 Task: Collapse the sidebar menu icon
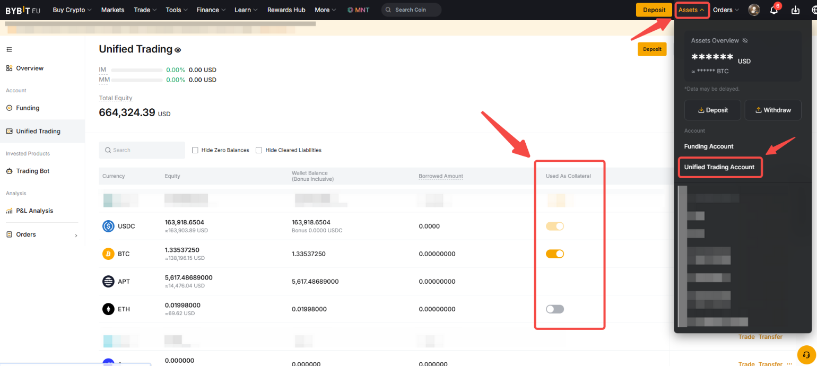9,50
